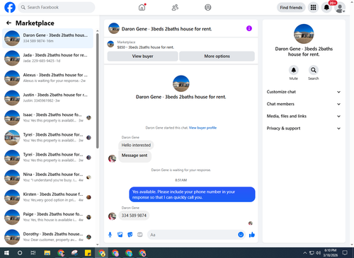Open Jada conversation in list

47,58
